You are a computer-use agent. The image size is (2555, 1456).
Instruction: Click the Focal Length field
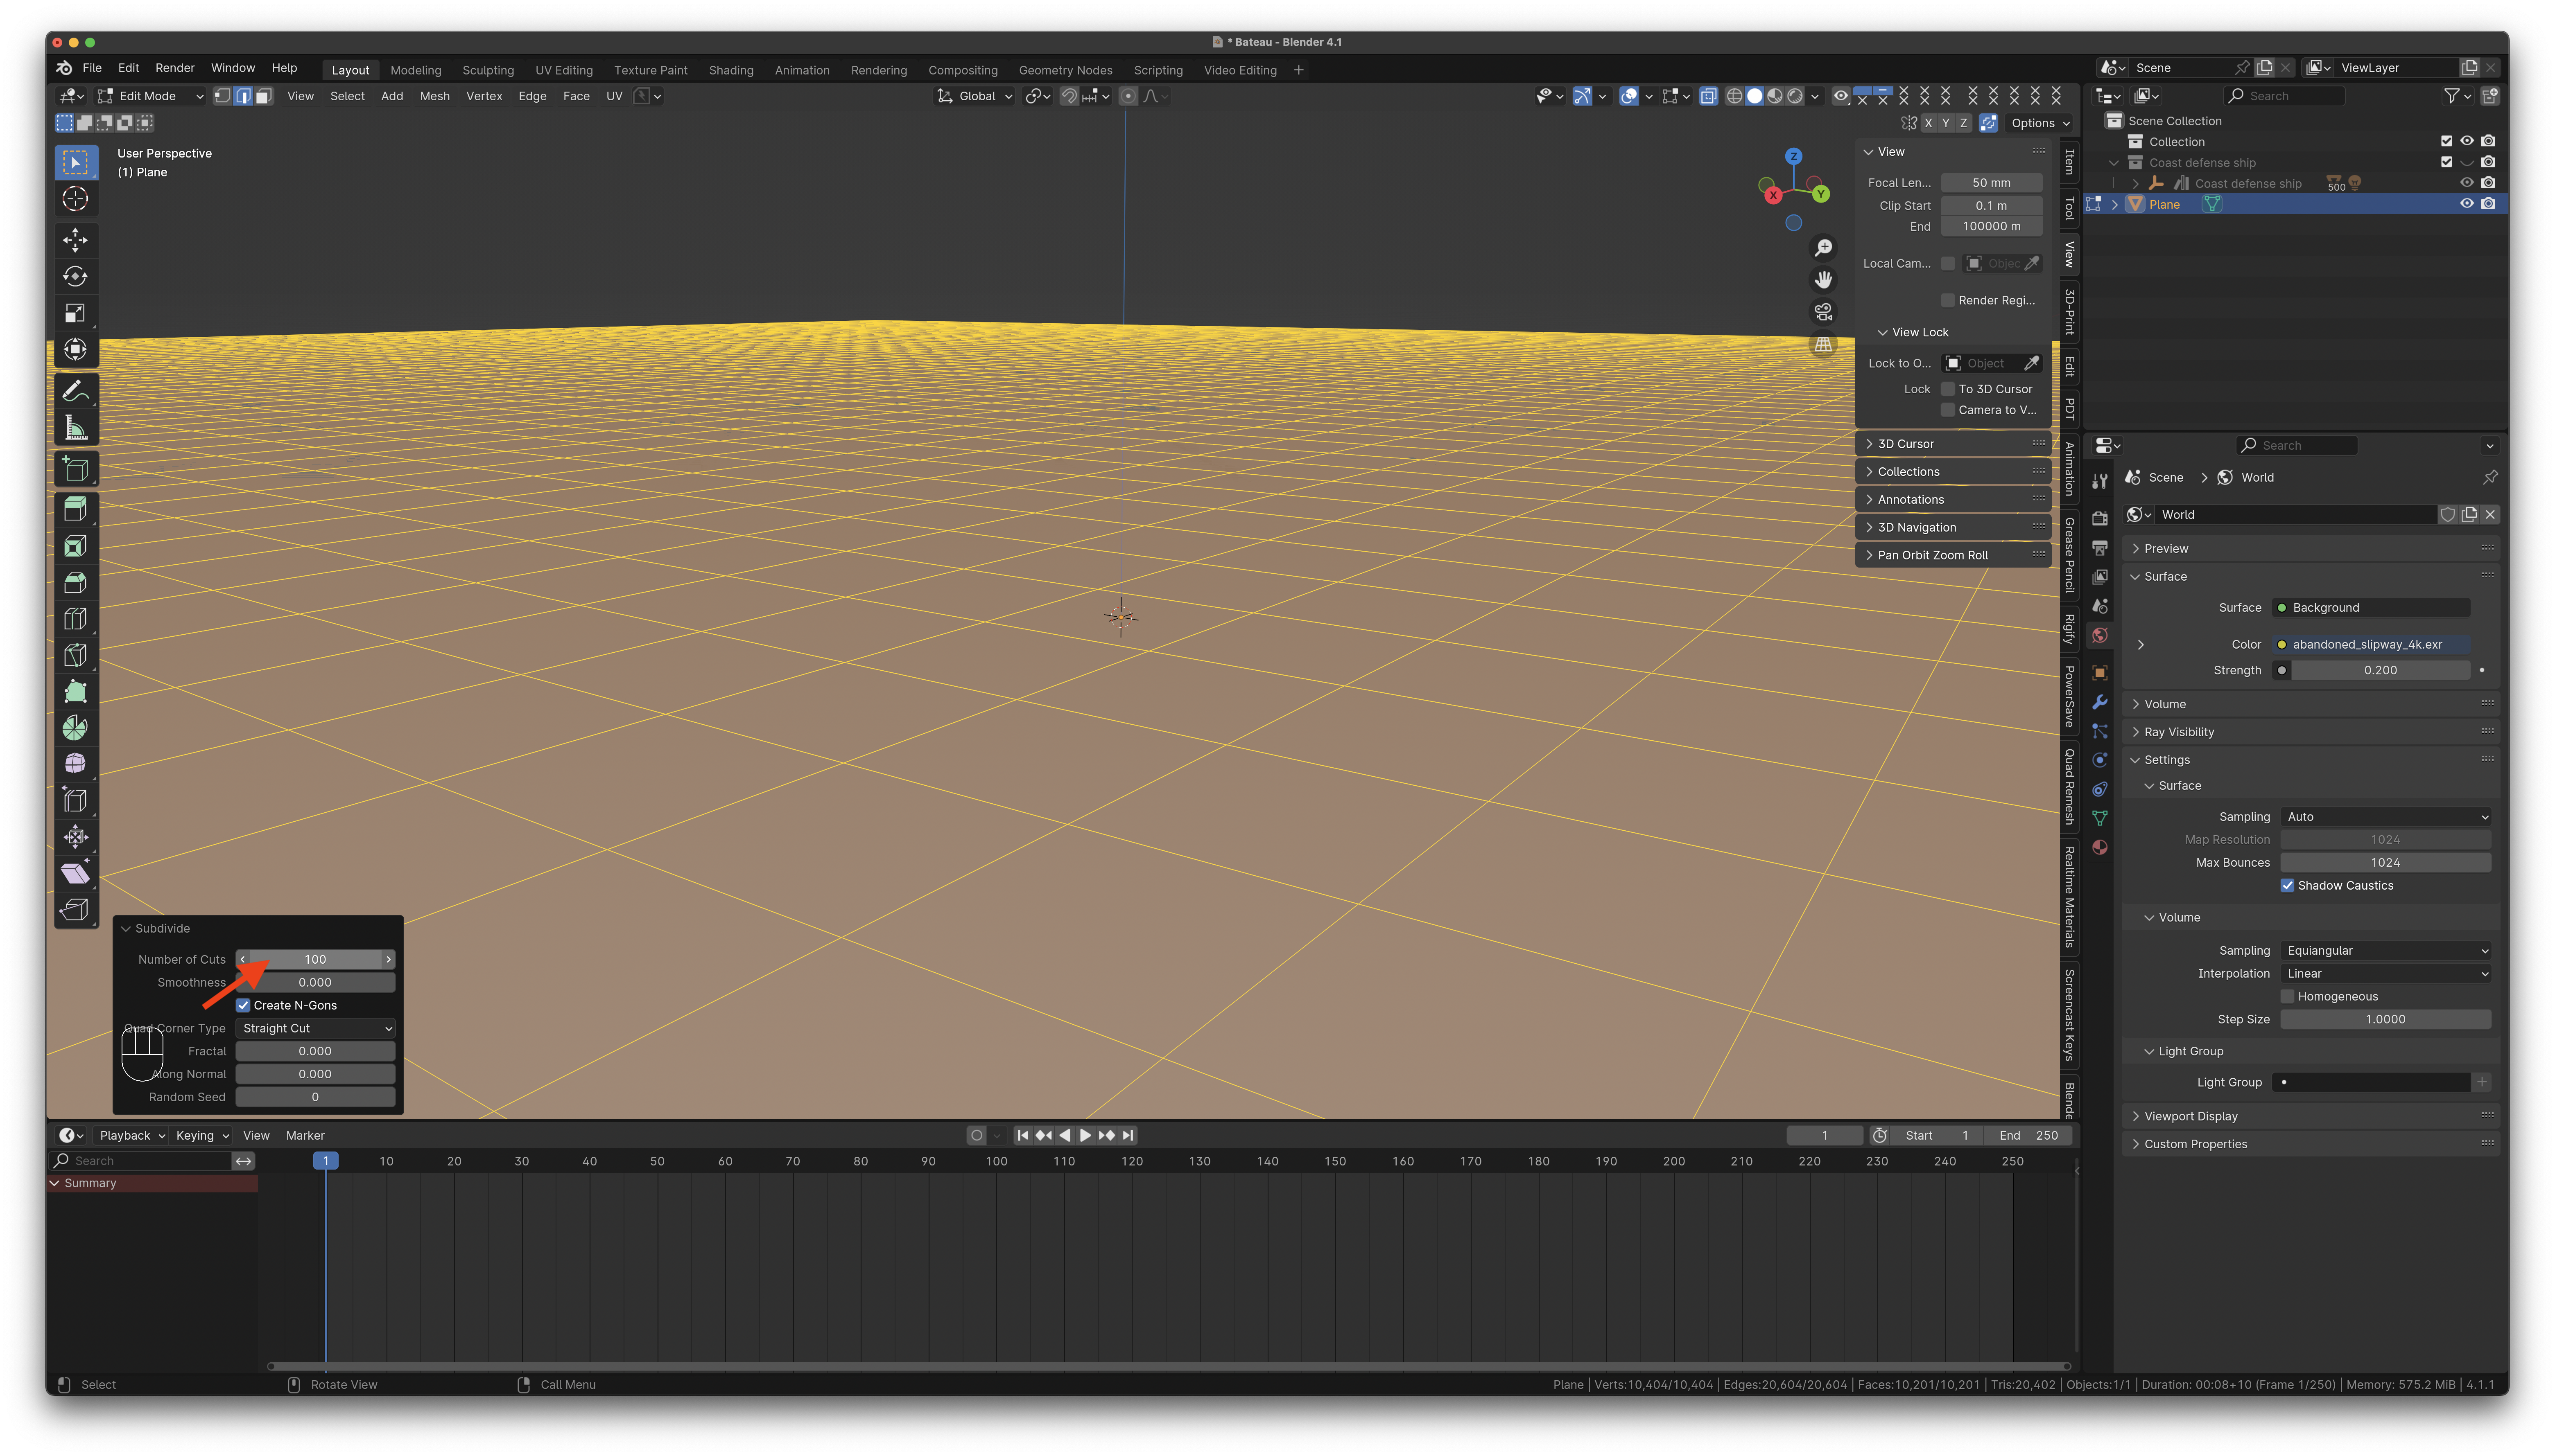1991,183
